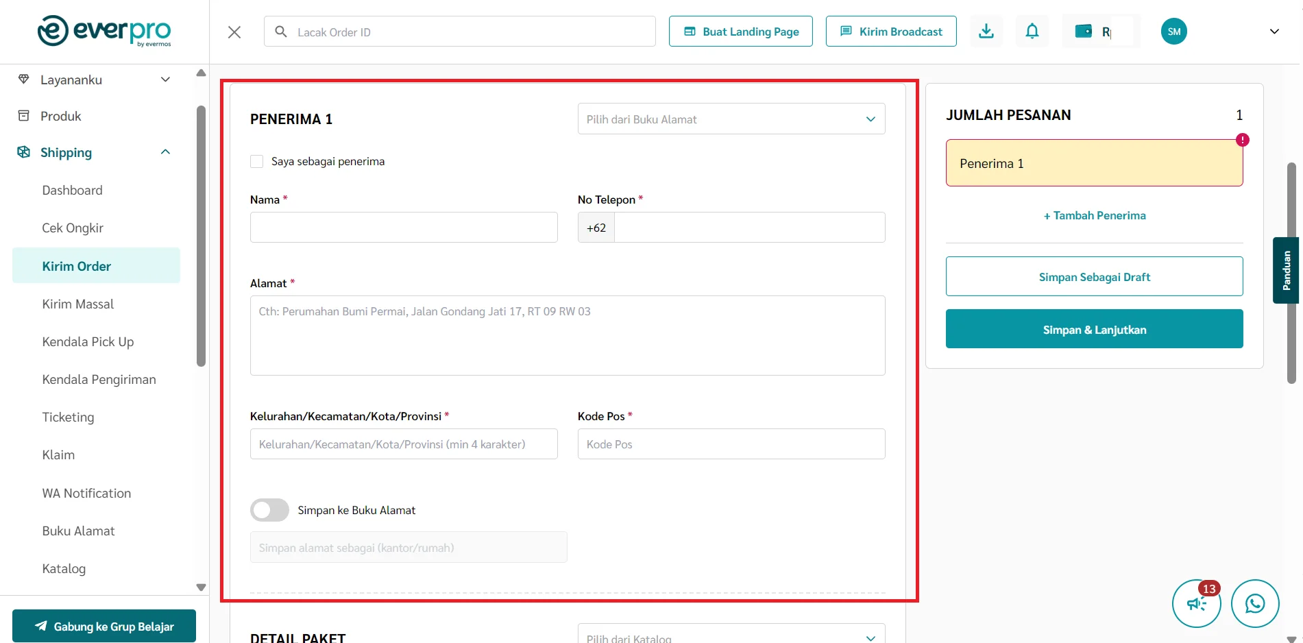Open 'Pilih dari Buku Alamat' dropdown
The width and height of the screenshot is (1303, 643).
[731, 119]
